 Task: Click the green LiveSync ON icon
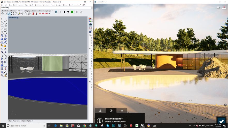coord(72,12)
